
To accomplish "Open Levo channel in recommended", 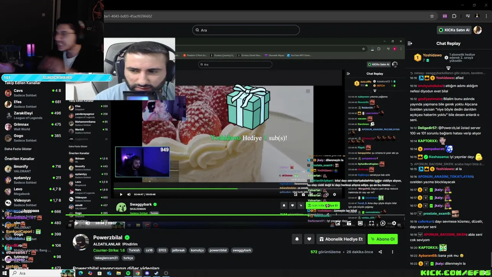I will tap(33, 191).
